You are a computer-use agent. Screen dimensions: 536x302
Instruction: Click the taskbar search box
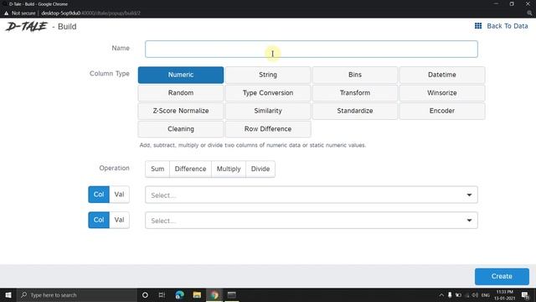point(76,294)
